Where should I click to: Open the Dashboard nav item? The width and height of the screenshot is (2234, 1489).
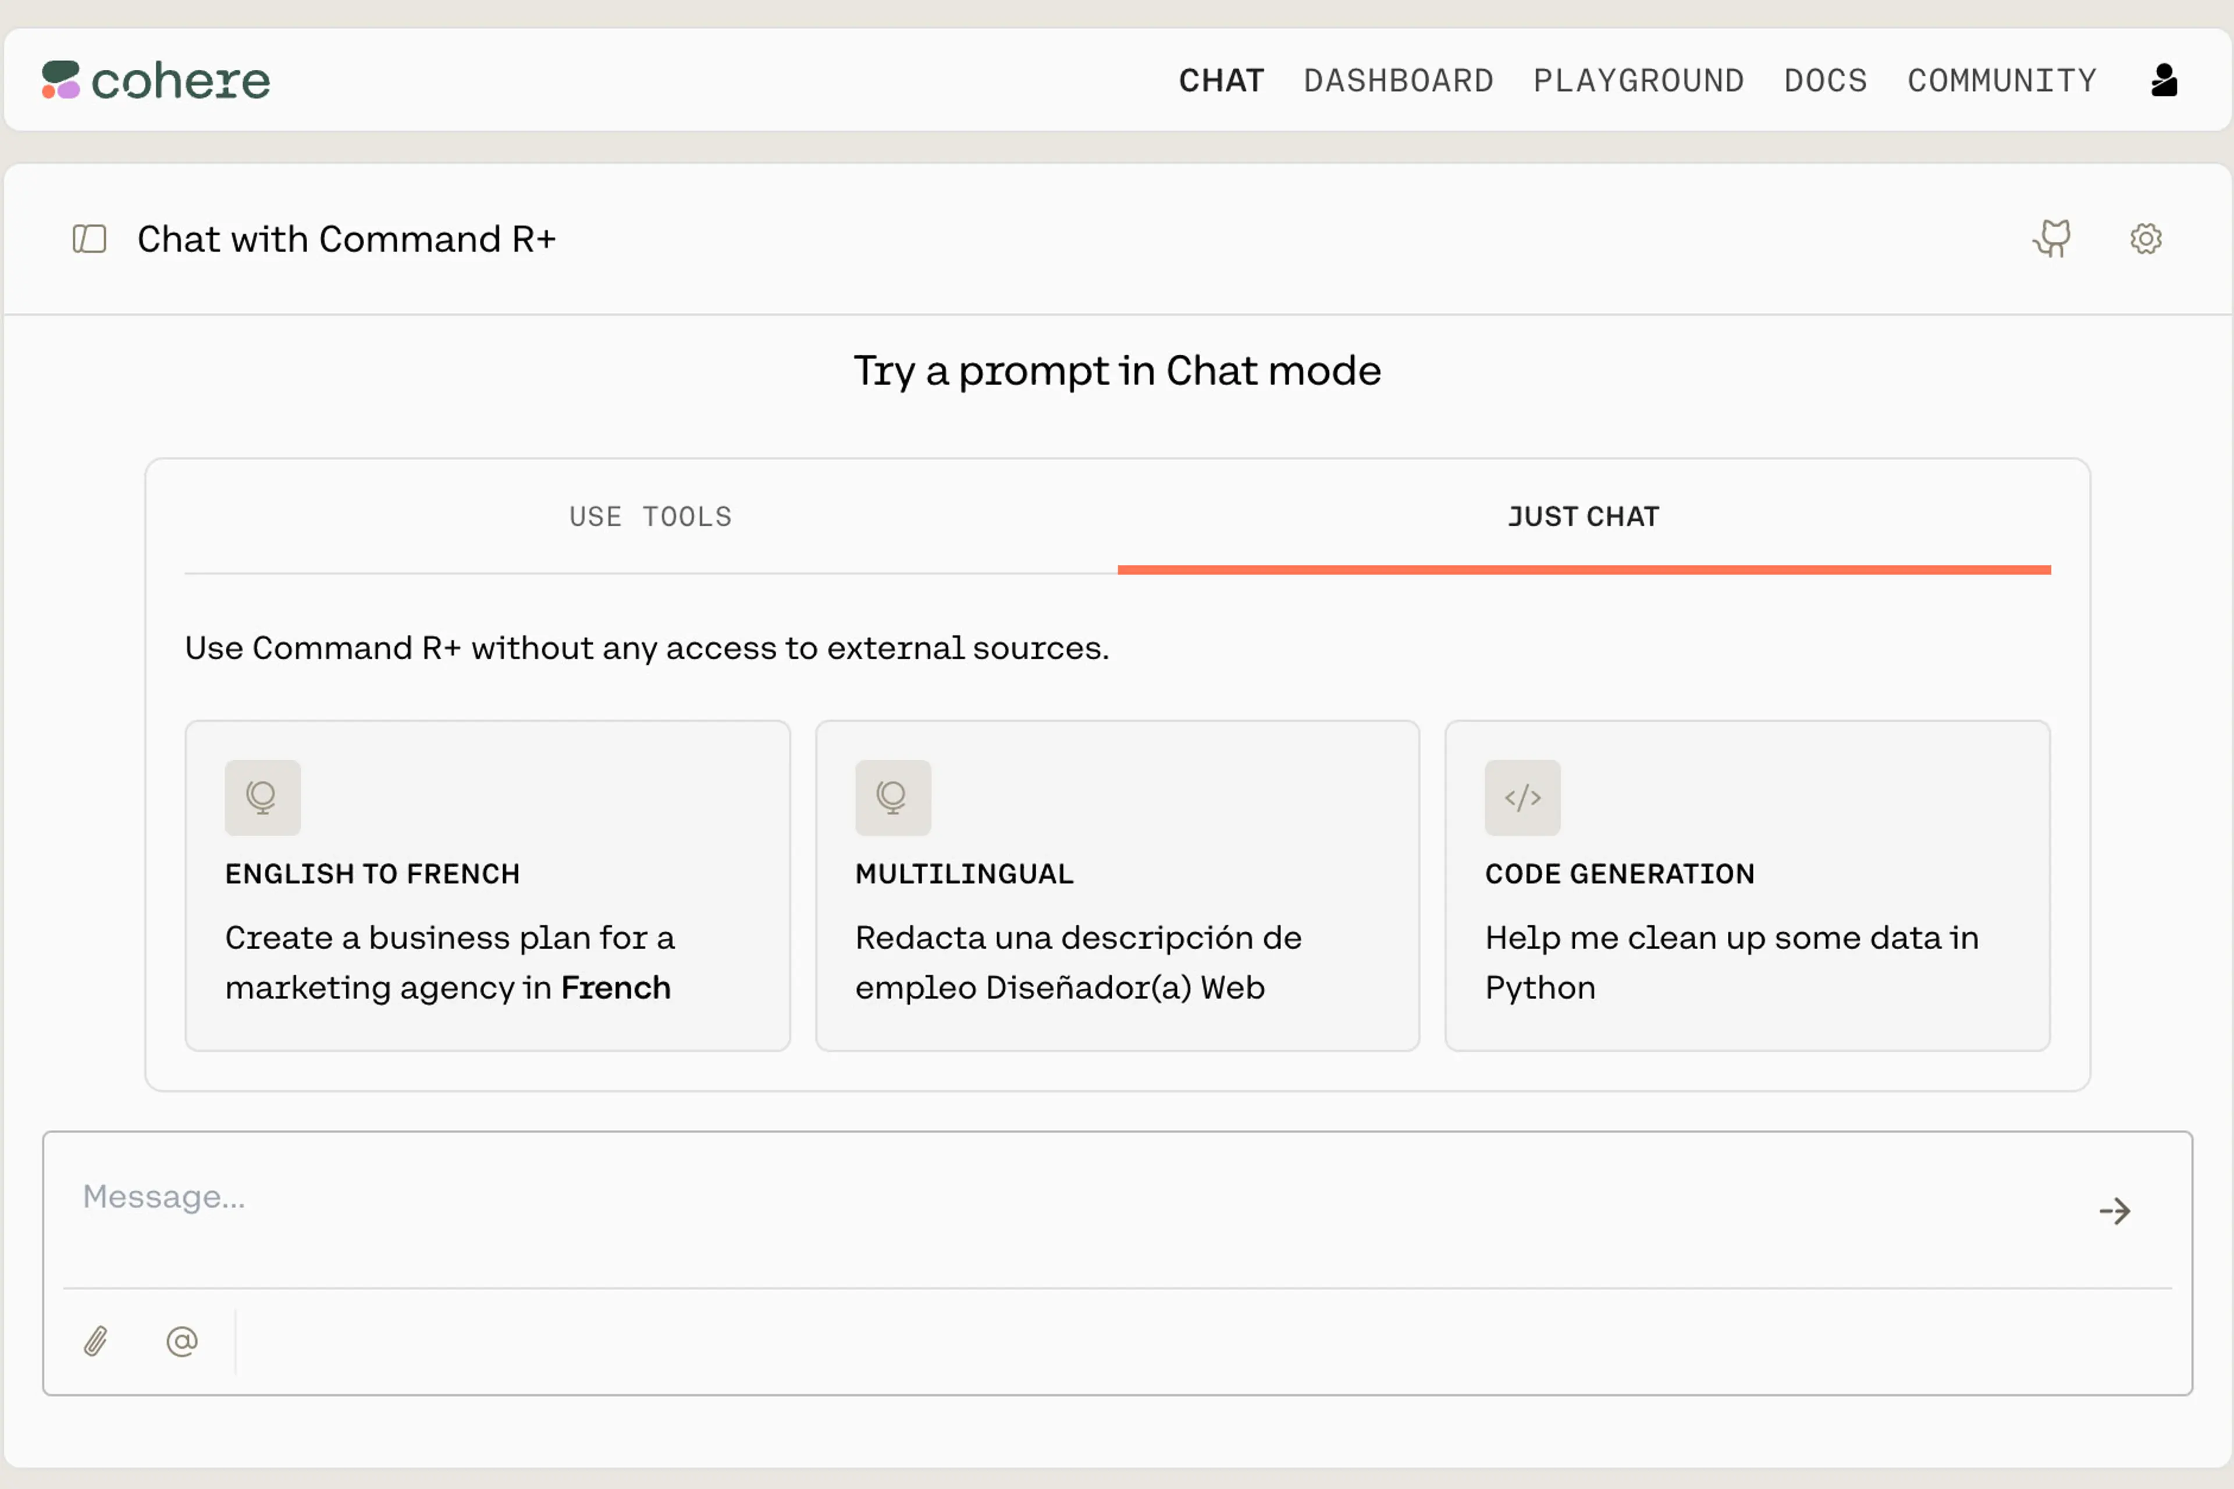coord(1398,81)
